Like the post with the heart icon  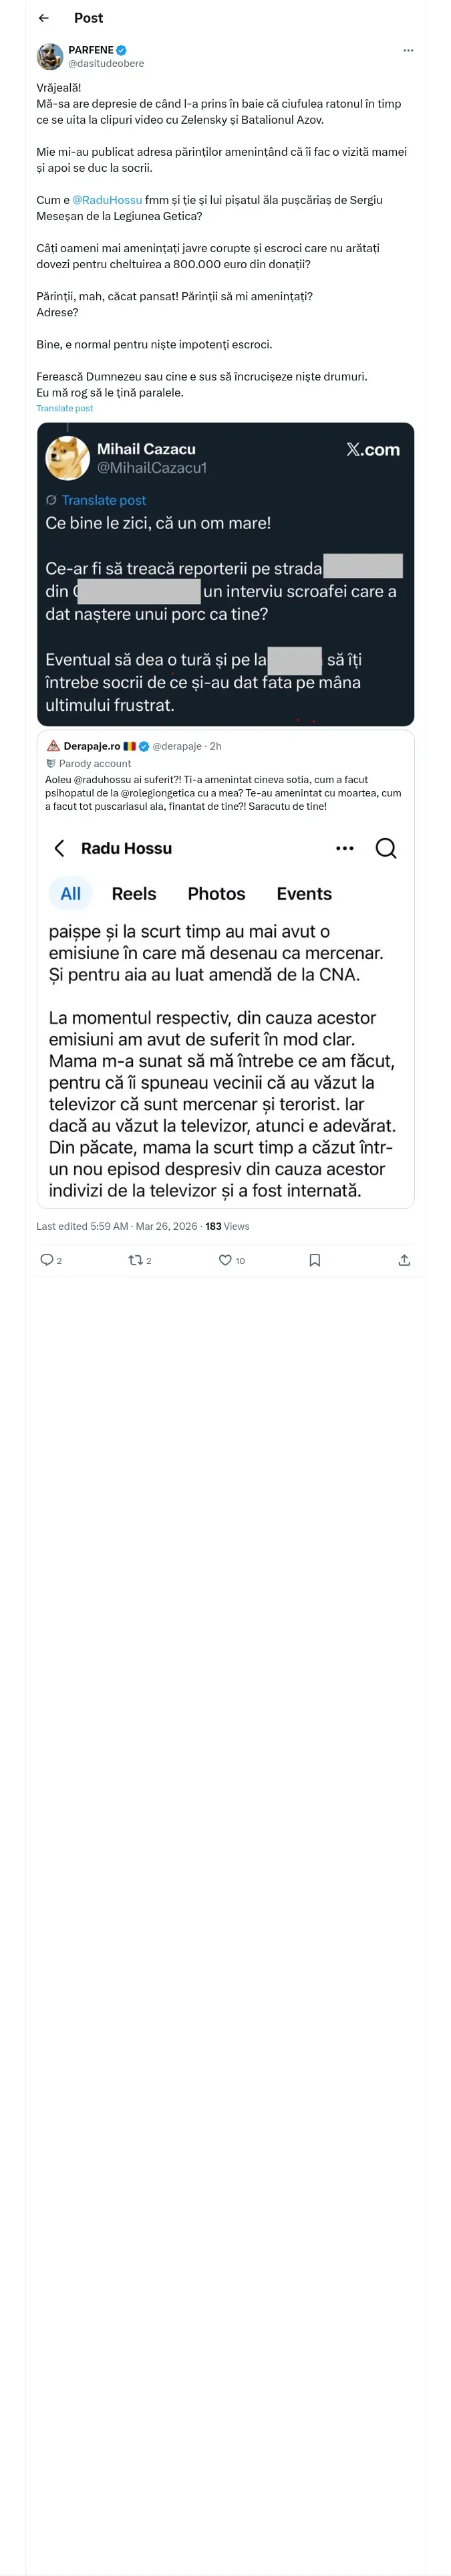point(225,1260)
